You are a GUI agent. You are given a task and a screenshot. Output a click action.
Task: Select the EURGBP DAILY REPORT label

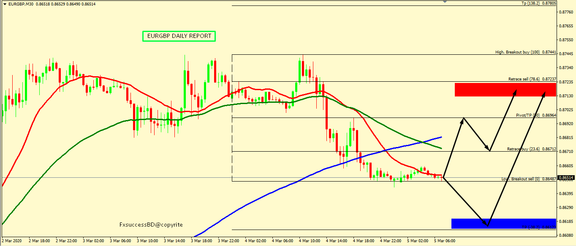tap(179, 36)
